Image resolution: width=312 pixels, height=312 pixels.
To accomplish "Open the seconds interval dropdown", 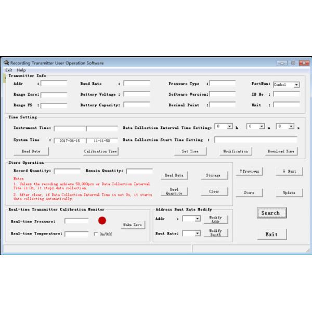I will (292, 126).
